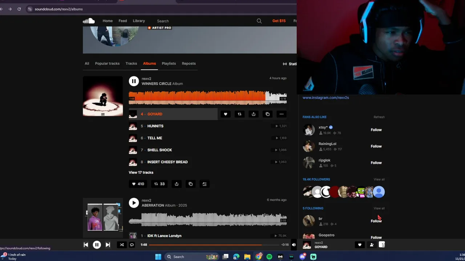This screenshot has width=465, height=261.
Task: Mute the player volume
Action: coord(294,245)
